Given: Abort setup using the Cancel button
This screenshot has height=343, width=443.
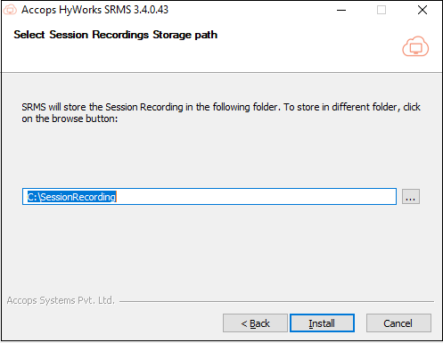Looking at the screenshot, I should (398, 323).
